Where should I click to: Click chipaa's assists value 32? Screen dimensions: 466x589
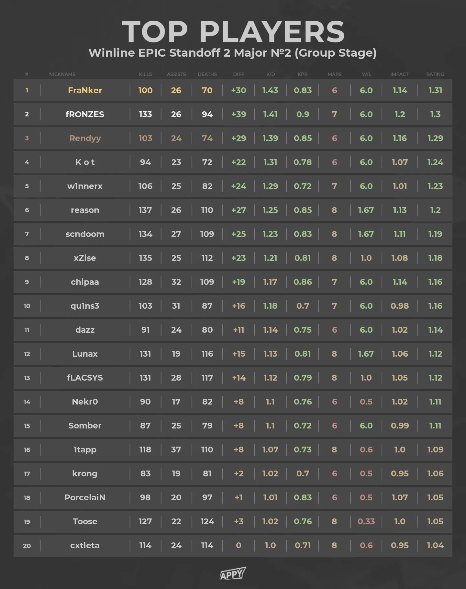point(176,282)
